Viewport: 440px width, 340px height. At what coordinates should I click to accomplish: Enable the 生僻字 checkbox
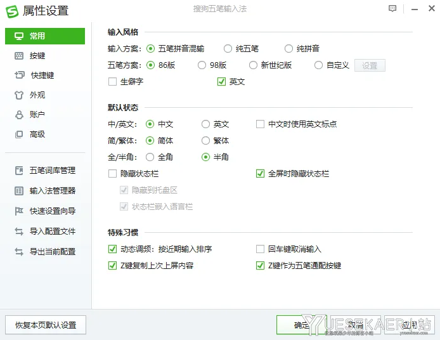coord(112,82)
